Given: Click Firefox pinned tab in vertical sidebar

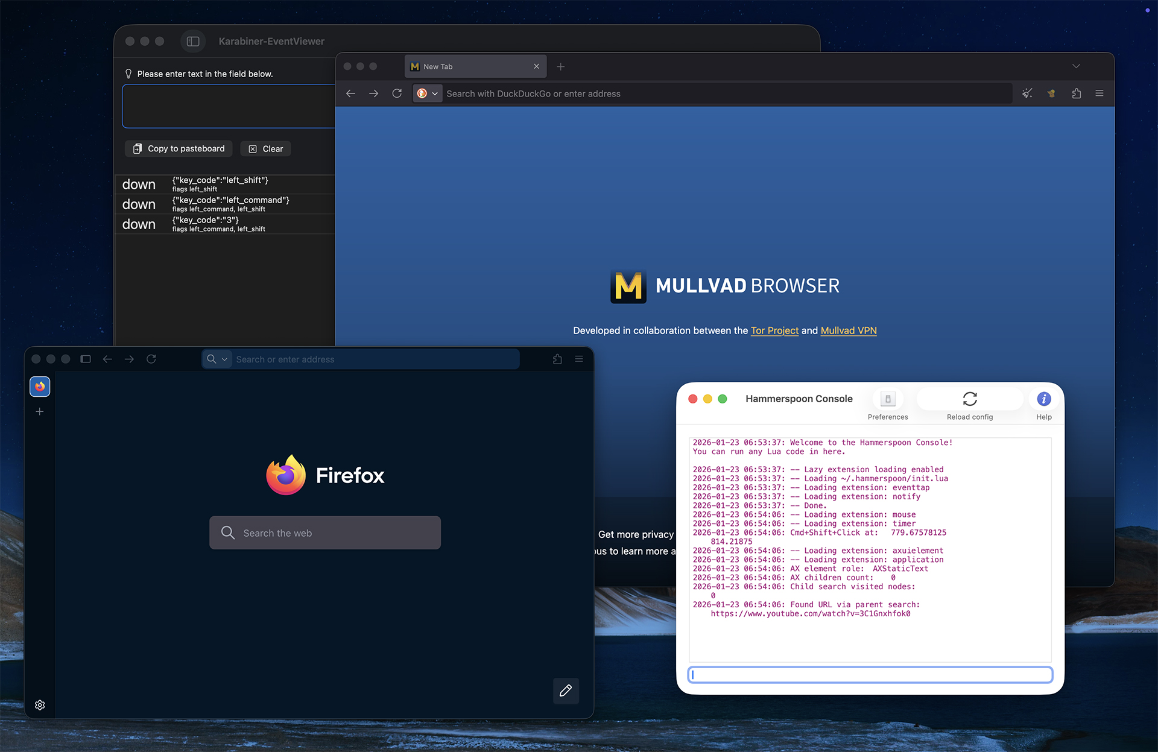Looking at the screenshot, I should pyautogui.click(x=40, y=387).
